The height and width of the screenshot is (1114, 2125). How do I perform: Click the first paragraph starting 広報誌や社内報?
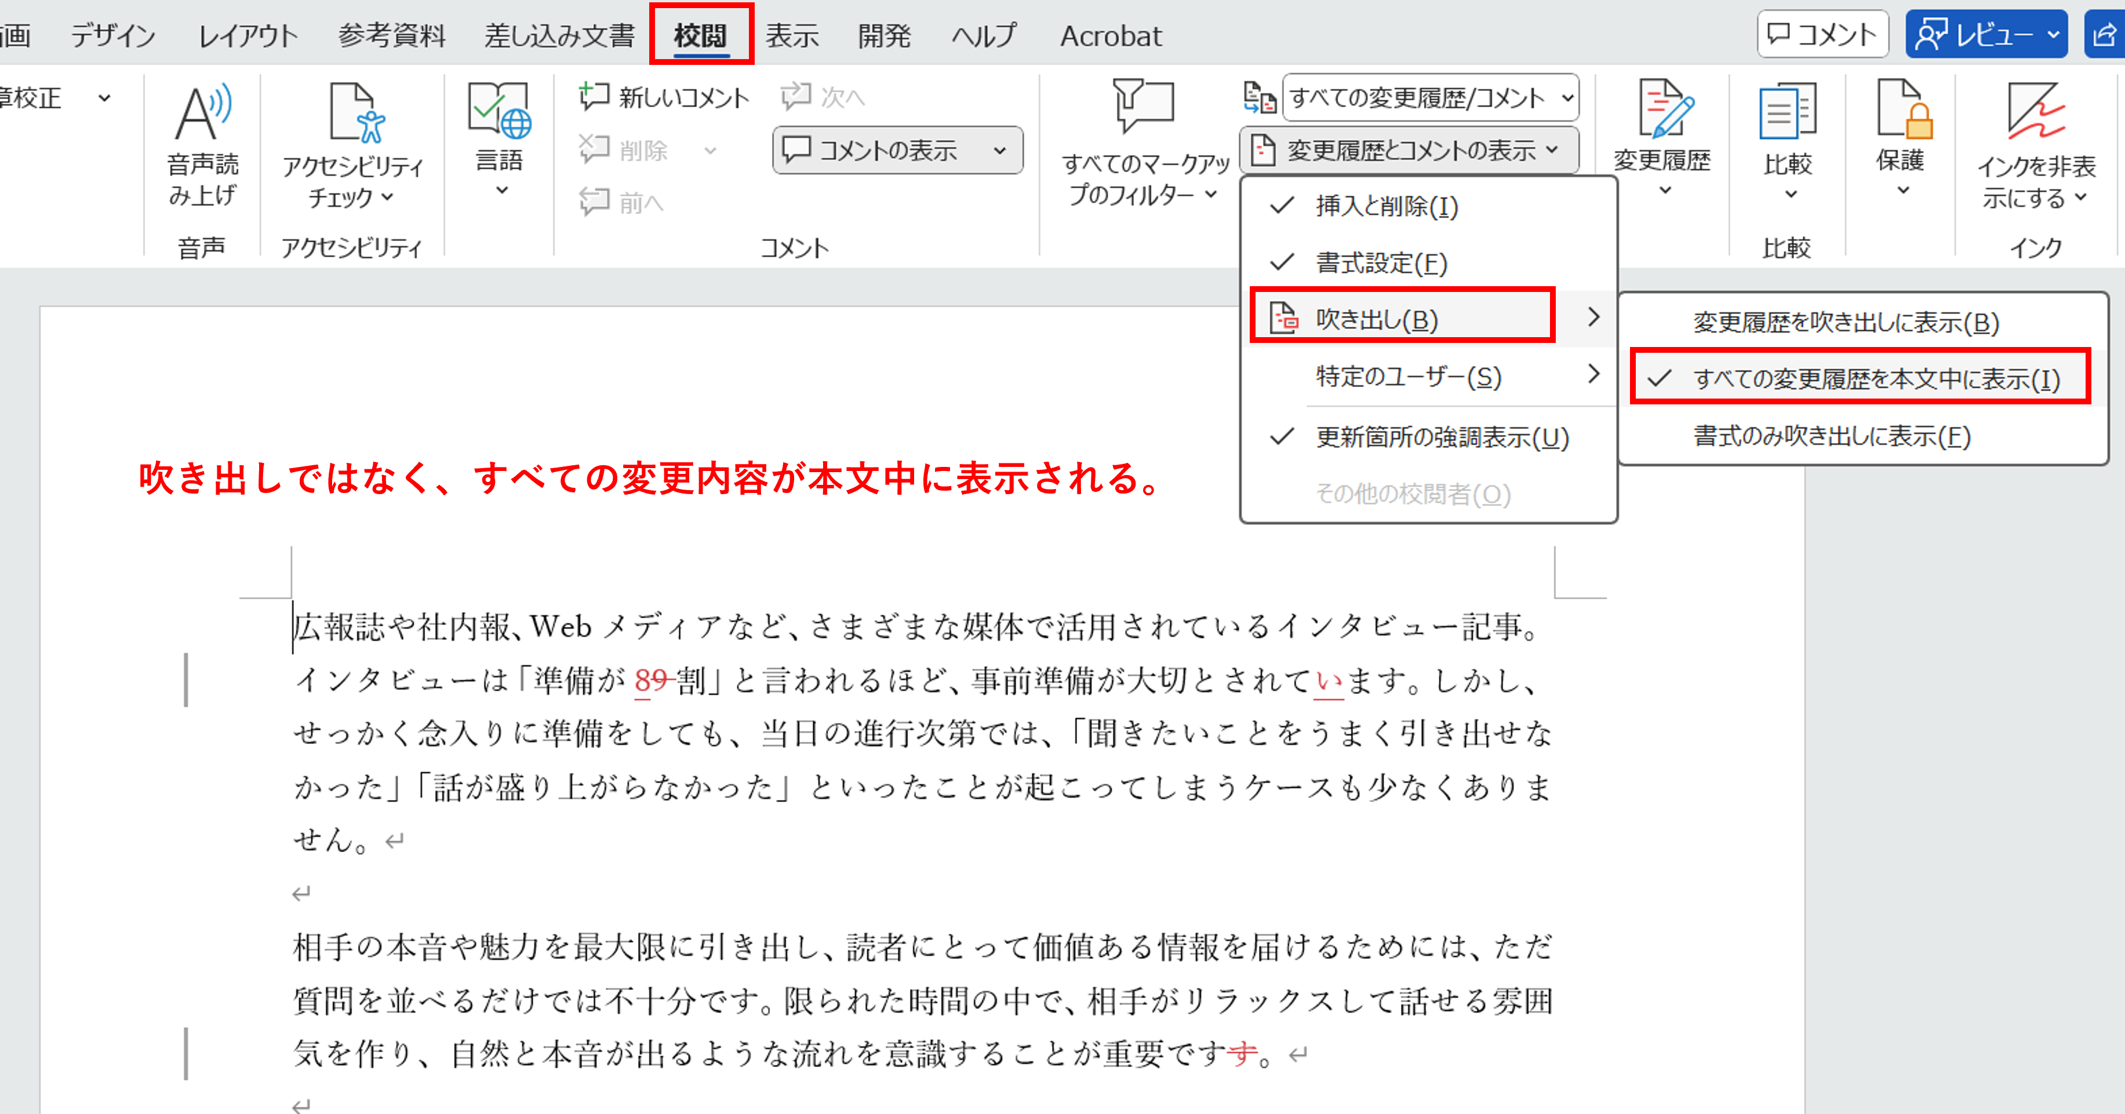pyautogui.click(x=922, y=733)
